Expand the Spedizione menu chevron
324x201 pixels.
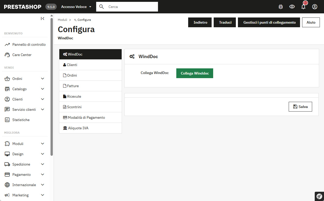pos(43,164)
